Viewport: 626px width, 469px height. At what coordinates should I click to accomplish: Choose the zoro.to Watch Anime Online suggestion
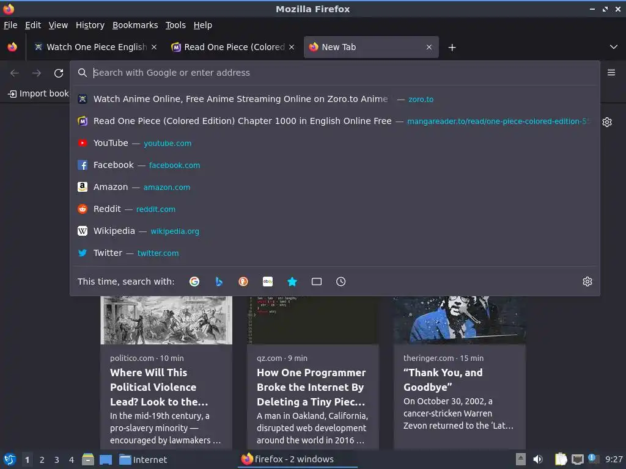[334, 99]
